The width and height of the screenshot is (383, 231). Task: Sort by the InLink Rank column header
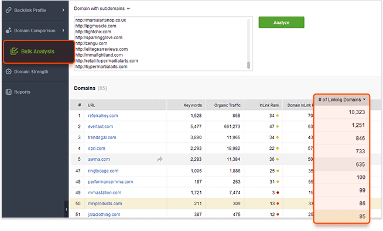(x=269, y=105)
